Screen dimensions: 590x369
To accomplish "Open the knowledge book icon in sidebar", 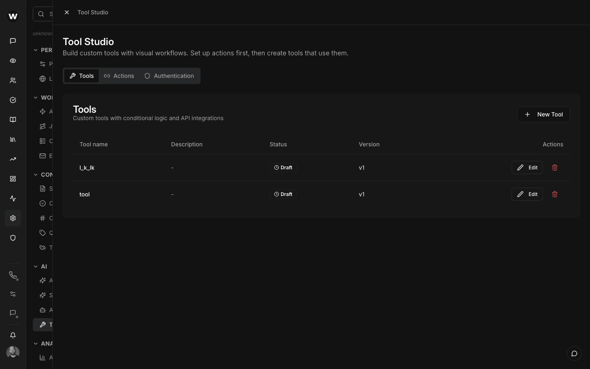I will (13, 120).
